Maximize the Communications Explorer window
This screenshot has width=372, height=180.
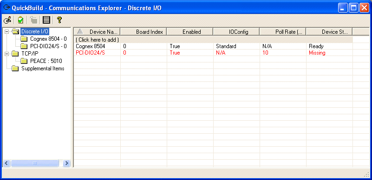pyautogui.click(x=353, y=8)
